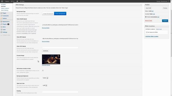This screenshot has width=172, height=96.
Task: Click the Plugins update count badge
Action: [x=8, y=24]
